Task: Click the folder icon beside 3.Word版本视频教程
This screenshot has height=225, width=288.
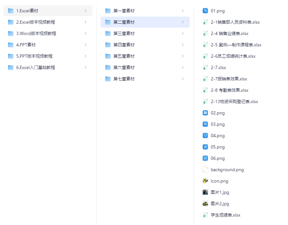Action: 11,34
